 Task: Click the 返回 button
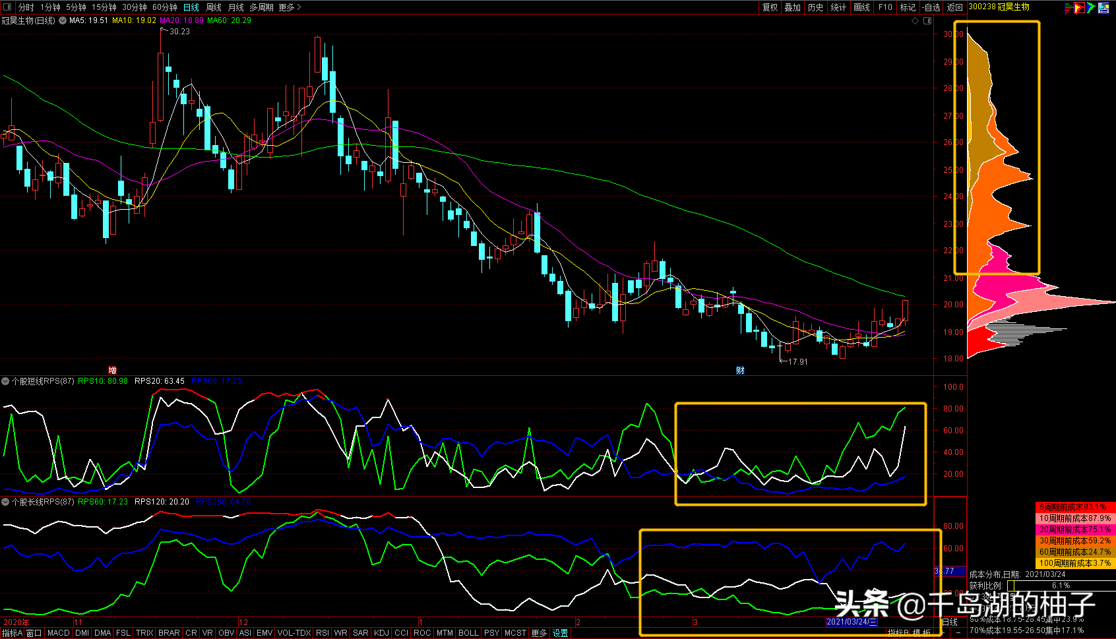pos(954,7)
